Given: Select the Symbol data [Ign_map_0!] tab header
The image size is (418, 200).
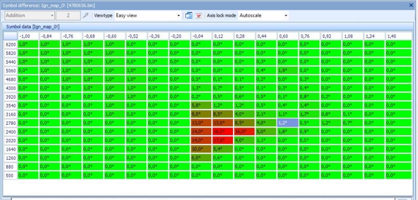Looking at the screenshot, I should (33, 27).
